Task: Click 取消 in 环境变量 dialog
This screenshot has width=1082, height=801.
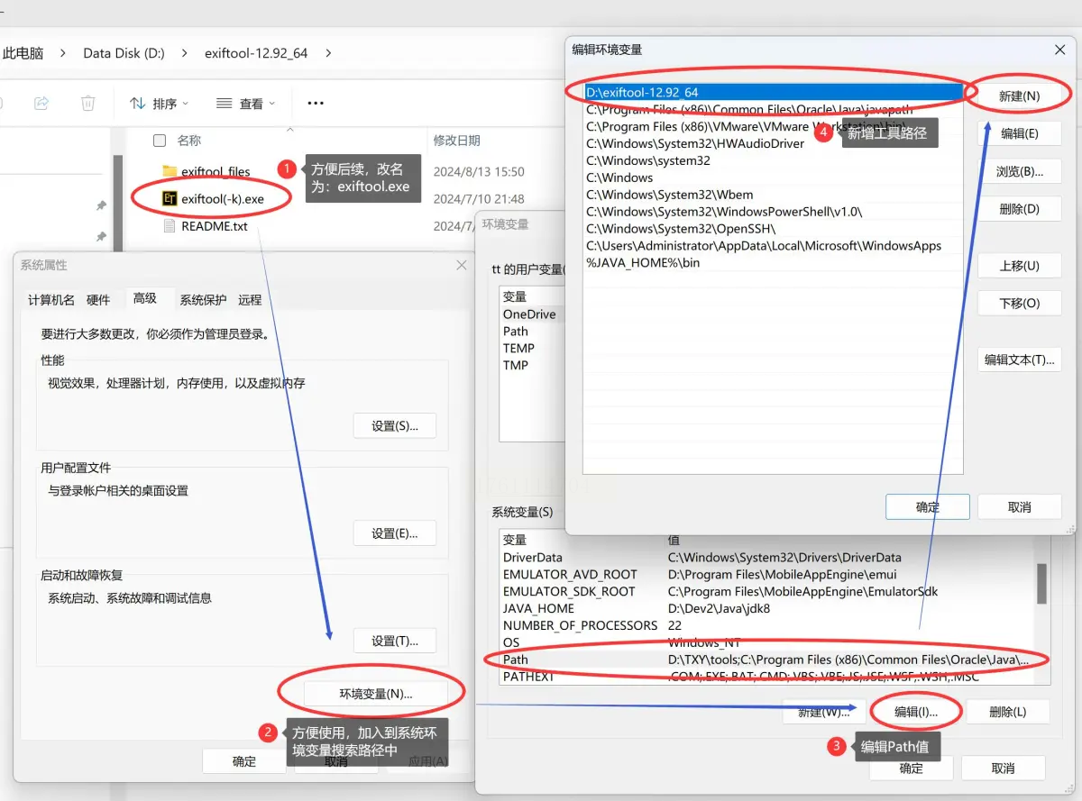Action: [1003, 769]
